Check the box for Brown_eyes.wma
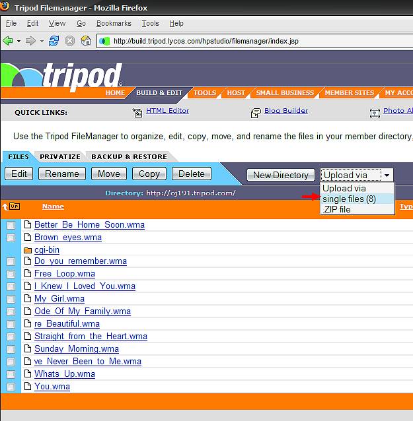This screenshot has height=421, width=413. pos(11,238)
